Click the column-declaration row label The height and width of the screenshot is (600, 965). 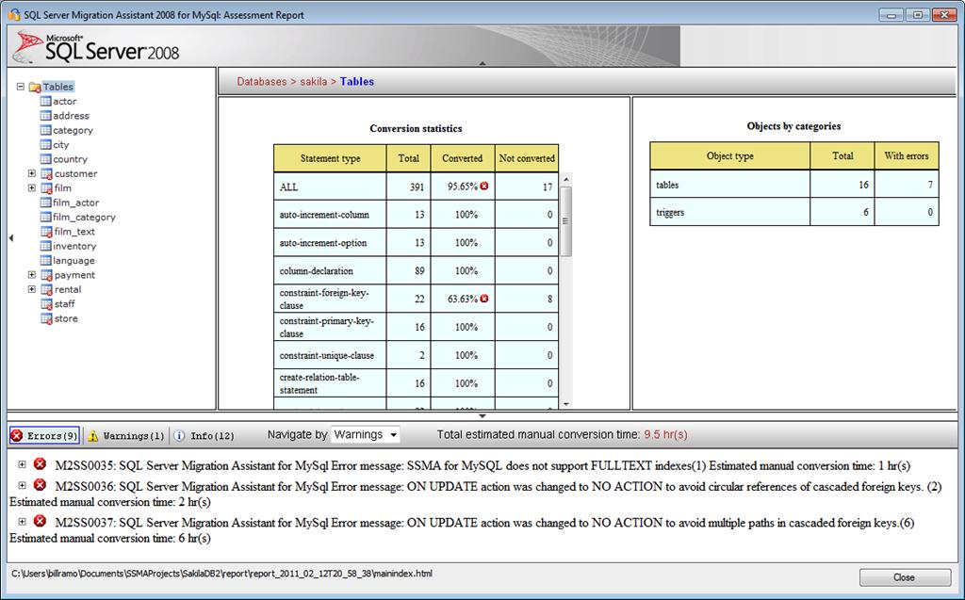click(x=317, y=270)
